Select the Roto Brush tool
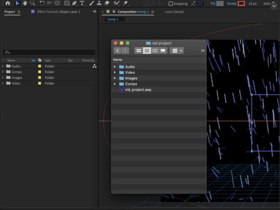 tap(116, 3)
